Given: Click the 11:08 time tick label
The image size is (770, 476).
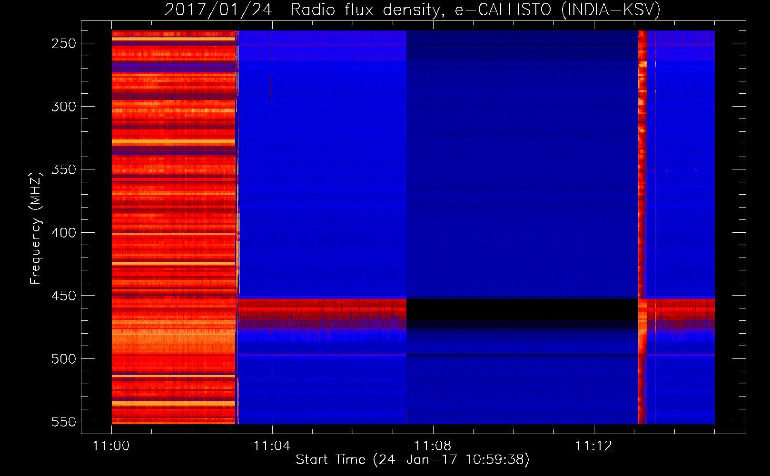Looking at the screenshot, I should 433,446.
